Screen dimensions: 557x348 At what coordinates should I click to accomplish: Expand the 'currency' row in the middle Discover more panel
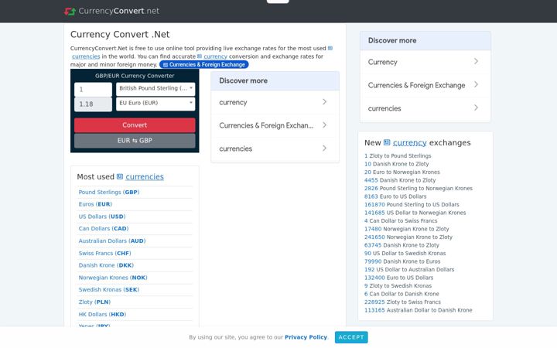click(275, 102)
